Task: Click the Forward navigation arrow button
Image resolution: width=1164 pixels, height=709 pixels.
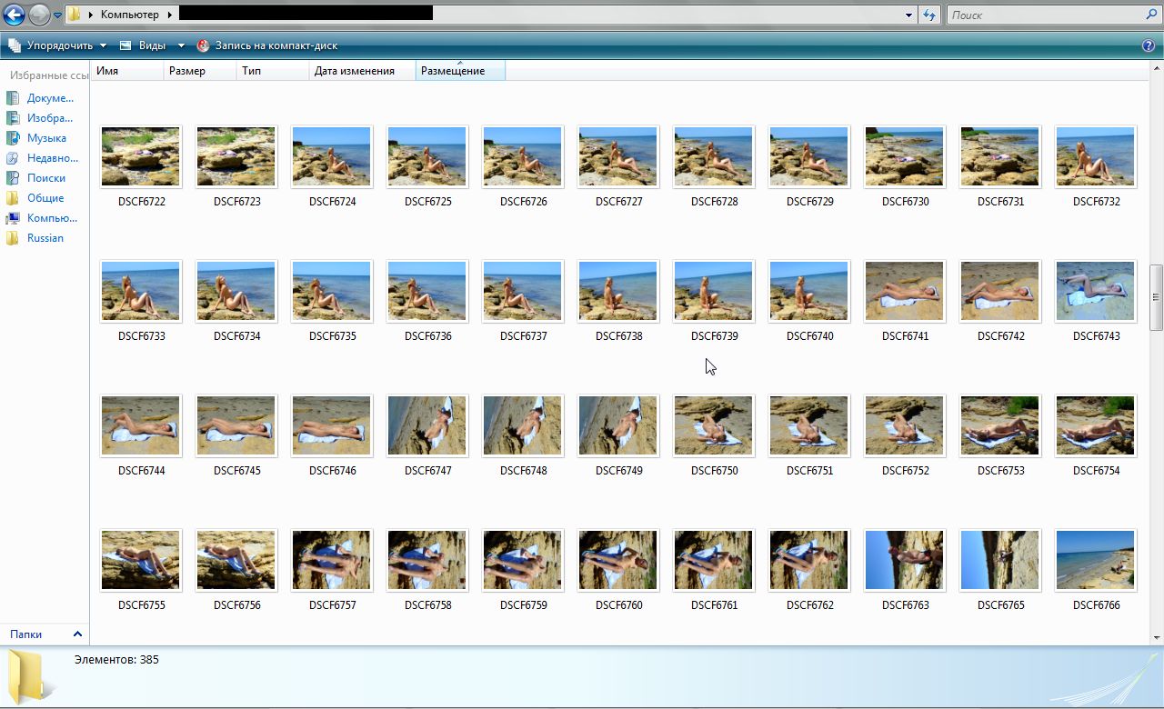Action: (x=39, y=15)
